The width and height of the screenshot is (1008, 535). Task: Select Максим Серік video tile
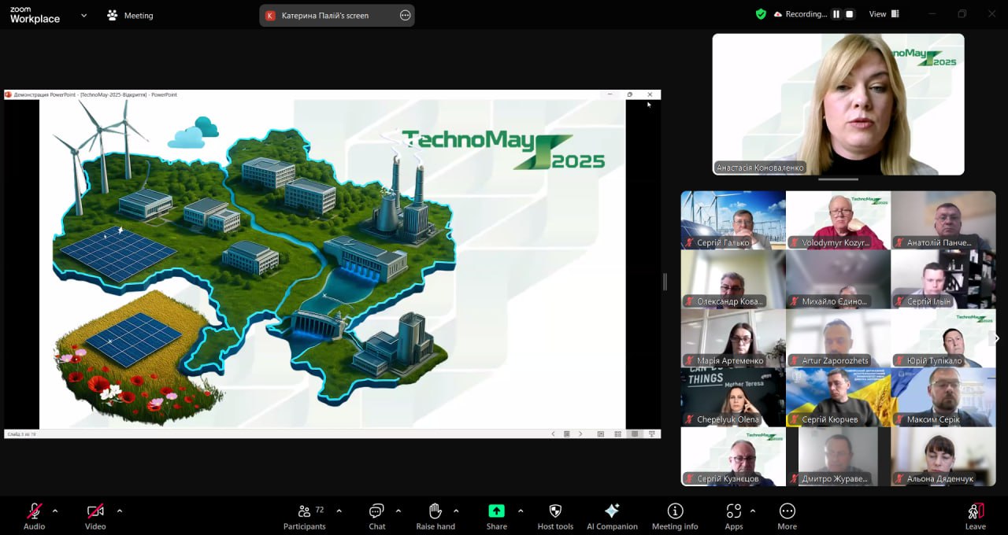click(x=943, y=397)
